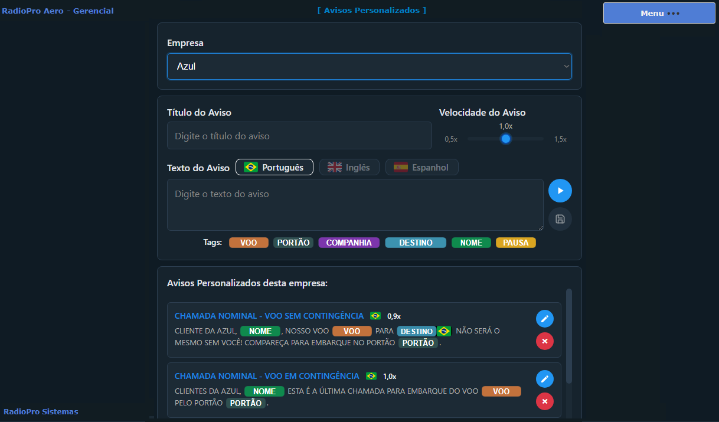Insert the orange VOO tag

coord(249,243)
